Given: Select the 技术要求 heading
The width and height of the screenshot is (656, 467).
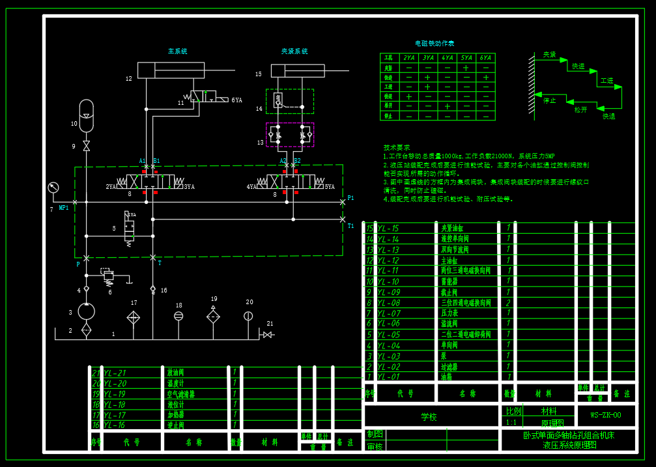Looking at the screenshot, I should [397, 147].
